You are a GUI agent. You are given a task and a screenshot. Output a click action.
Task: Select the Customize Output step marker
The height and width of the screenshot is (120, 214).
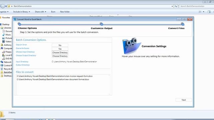pyautogui.click(x=101, y=24)
